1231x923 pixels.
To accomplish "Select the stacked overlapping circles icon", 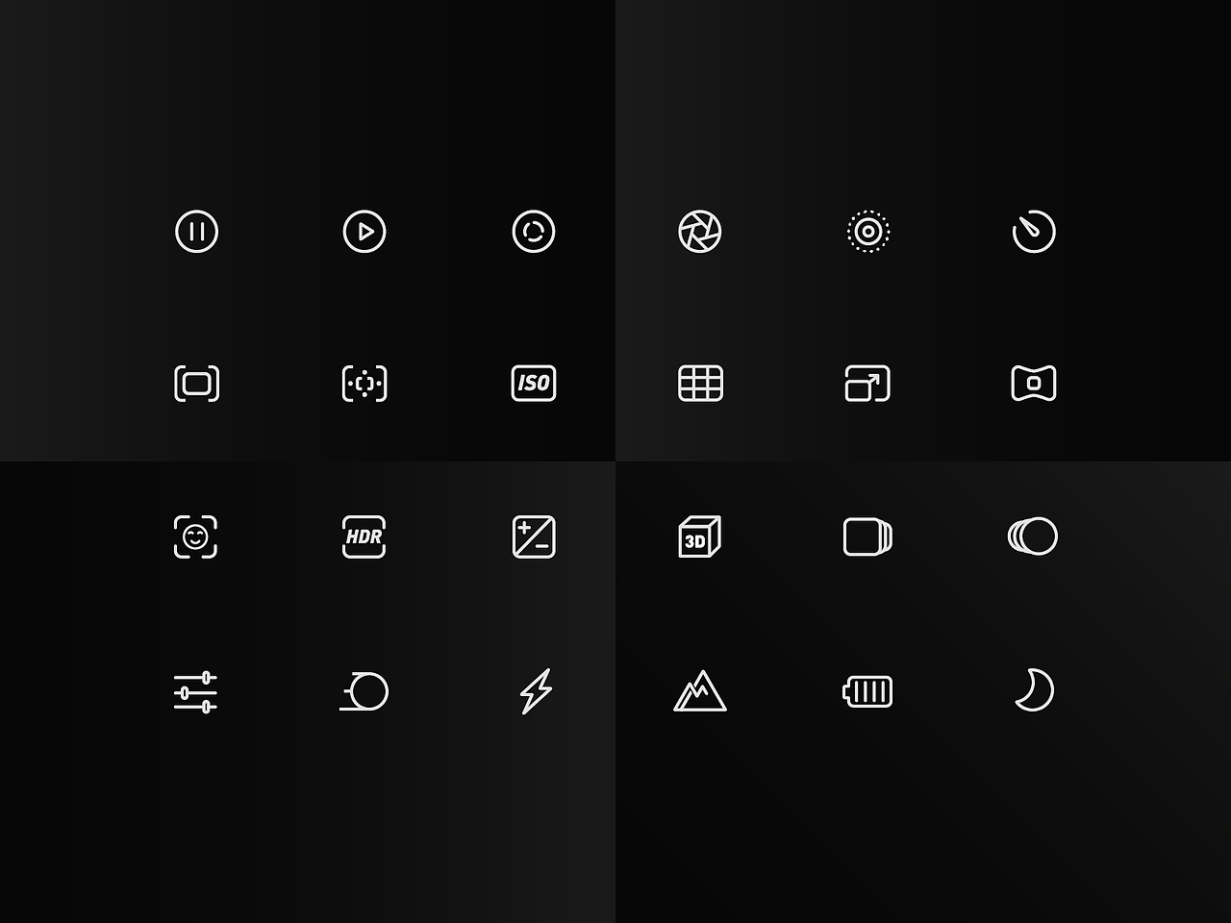I will coord(1033,536).
